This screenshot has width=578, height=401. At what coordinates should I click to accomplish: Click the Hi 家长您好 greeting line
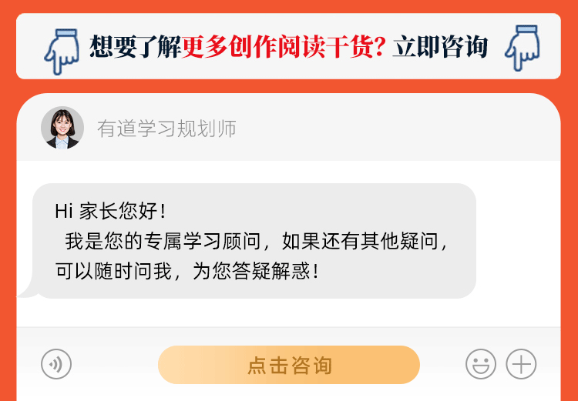[x=110, y=212]
